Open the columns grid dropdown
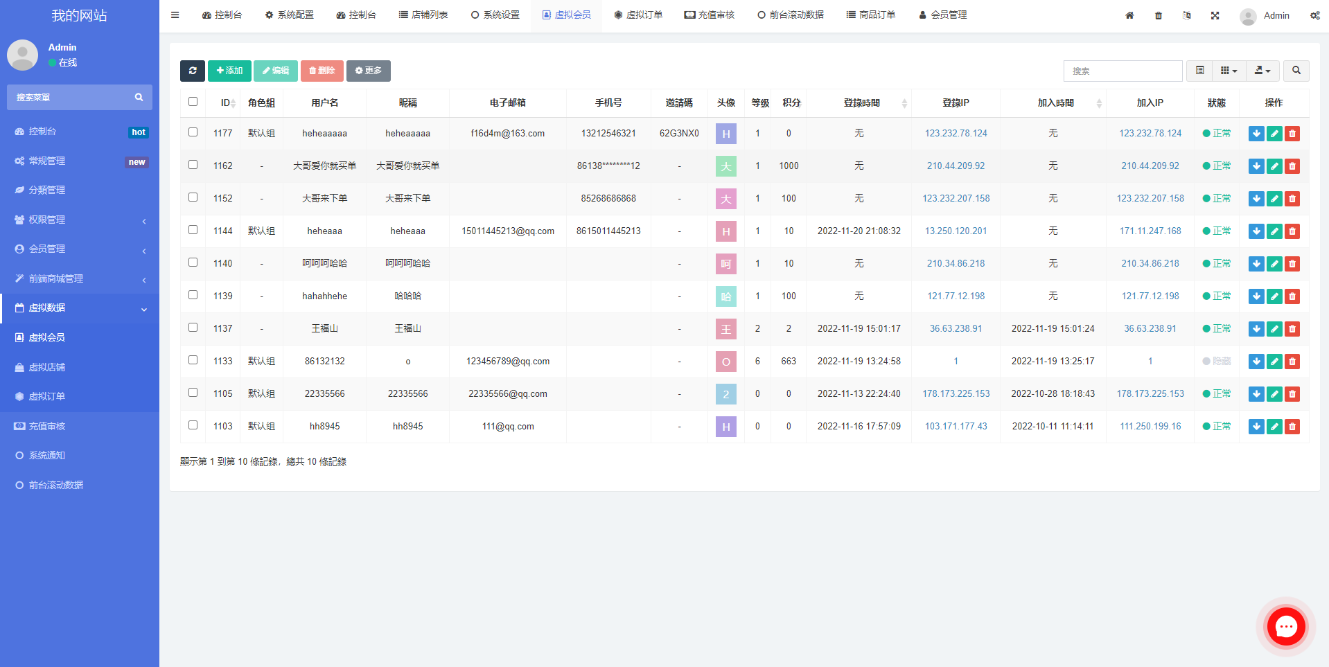 1228,71
